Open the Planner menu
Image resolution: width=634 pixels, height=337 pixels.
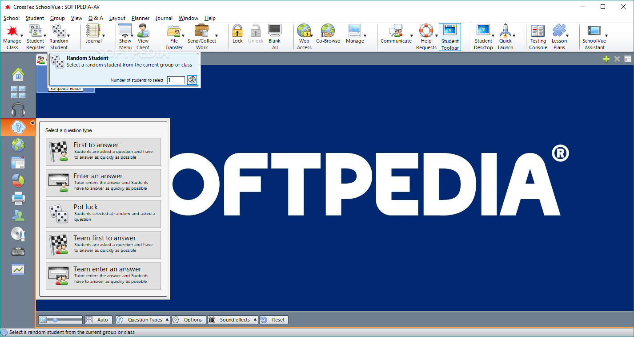click(140, 18)
